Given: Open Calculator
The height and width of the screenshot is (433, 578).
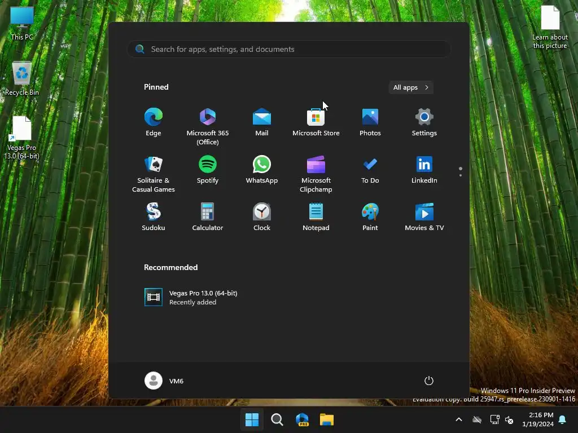Looking at the screenshot, I should coord(208,217).
